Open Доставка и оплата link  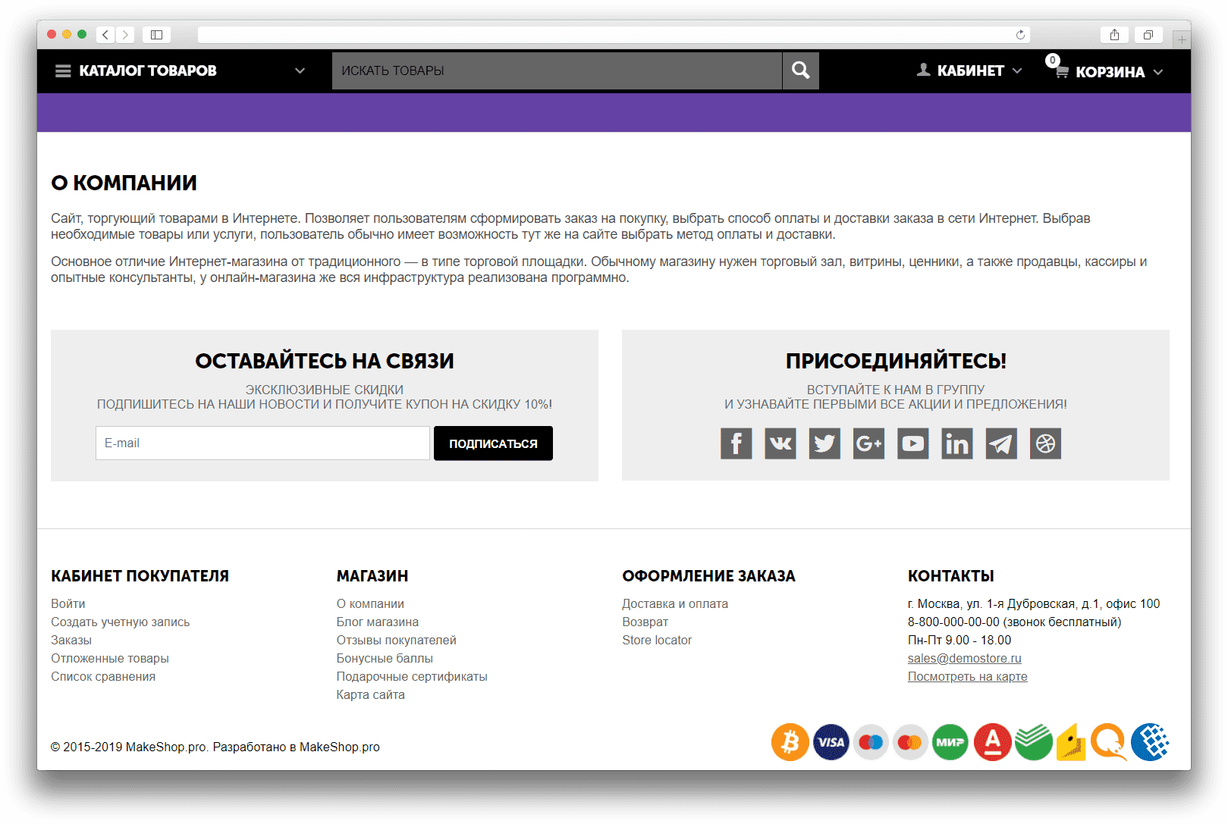pos(675,603)
